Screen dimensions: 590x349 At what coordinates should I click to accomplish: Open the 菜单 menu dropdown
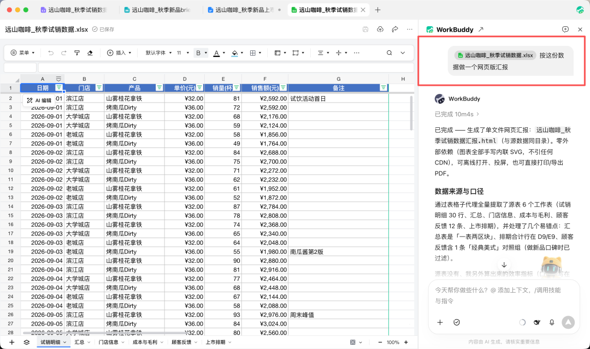[22, 53]
